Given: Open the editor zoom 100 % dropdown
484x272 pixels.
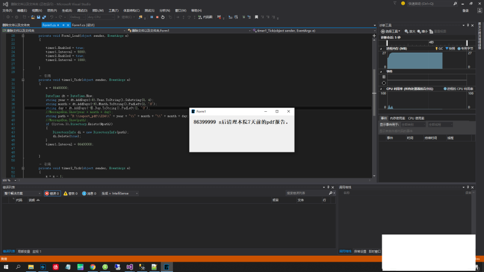Looking at the screenshot, I should (9, 180).
